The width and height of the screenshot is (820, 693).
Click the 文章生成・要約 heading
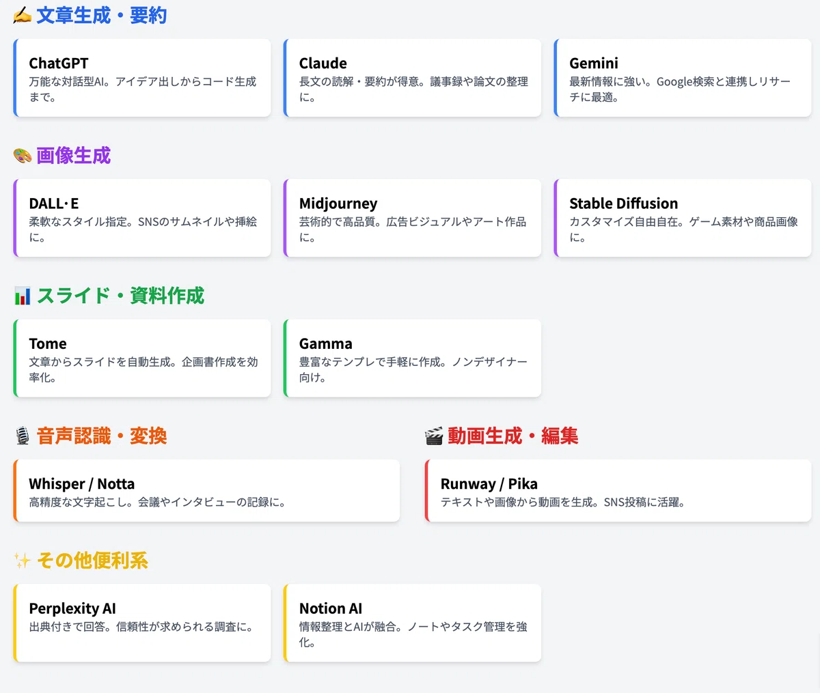coord(101,16)
